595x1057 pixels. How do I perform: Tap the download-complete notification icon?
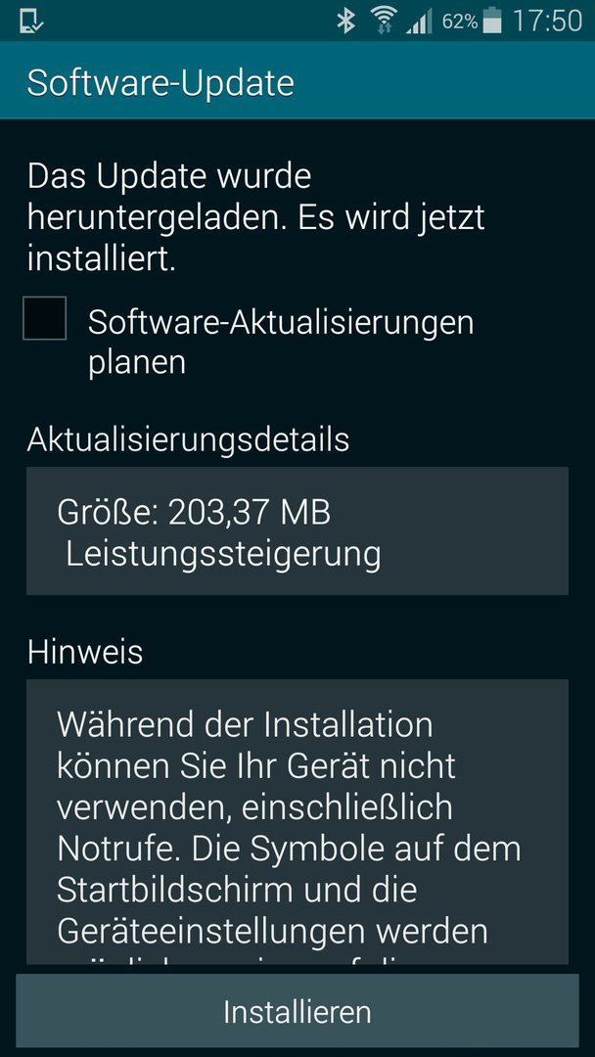point(31,21)
